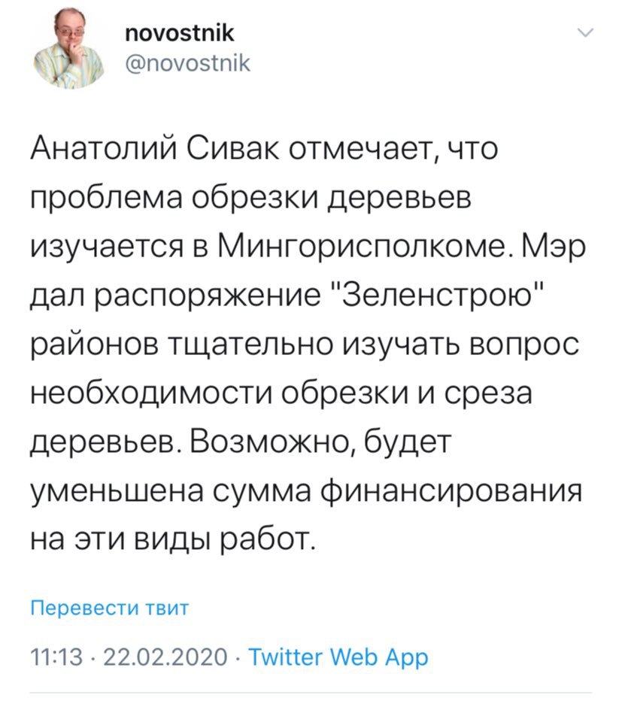Open the Twitter Web App source link
The height and width of the screenshot is (704, 622).
coord(338,657)
